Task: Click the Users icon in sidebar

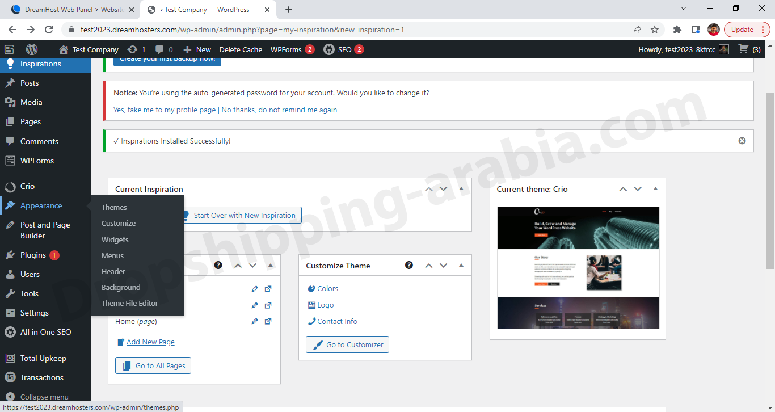Action: (10, 274)
